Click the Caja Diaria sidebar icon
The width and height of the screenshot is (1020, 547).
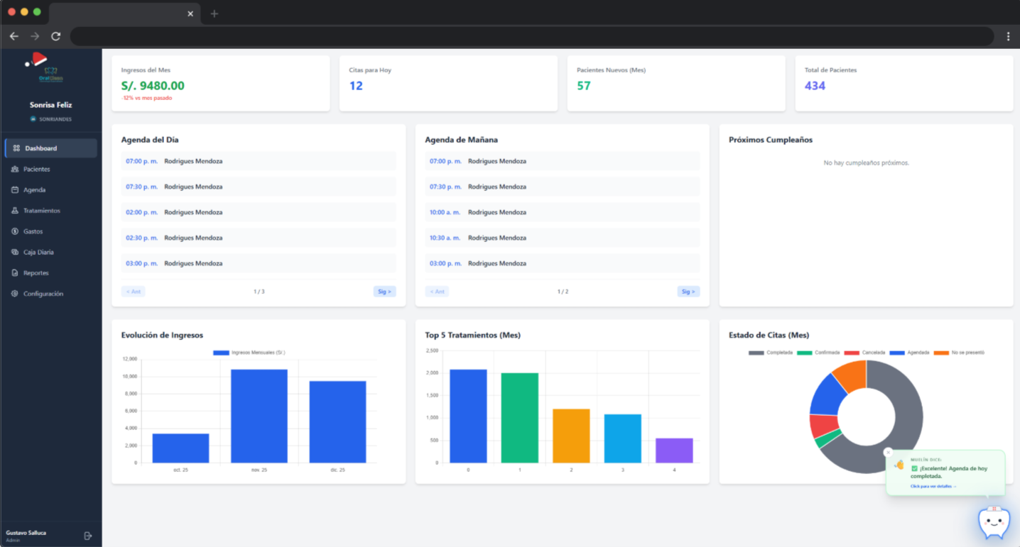pos(15,253)
